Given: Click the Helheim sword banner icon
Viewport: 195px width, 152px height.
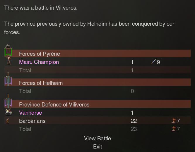Looking at the screenshot, I should coord(8,79).
